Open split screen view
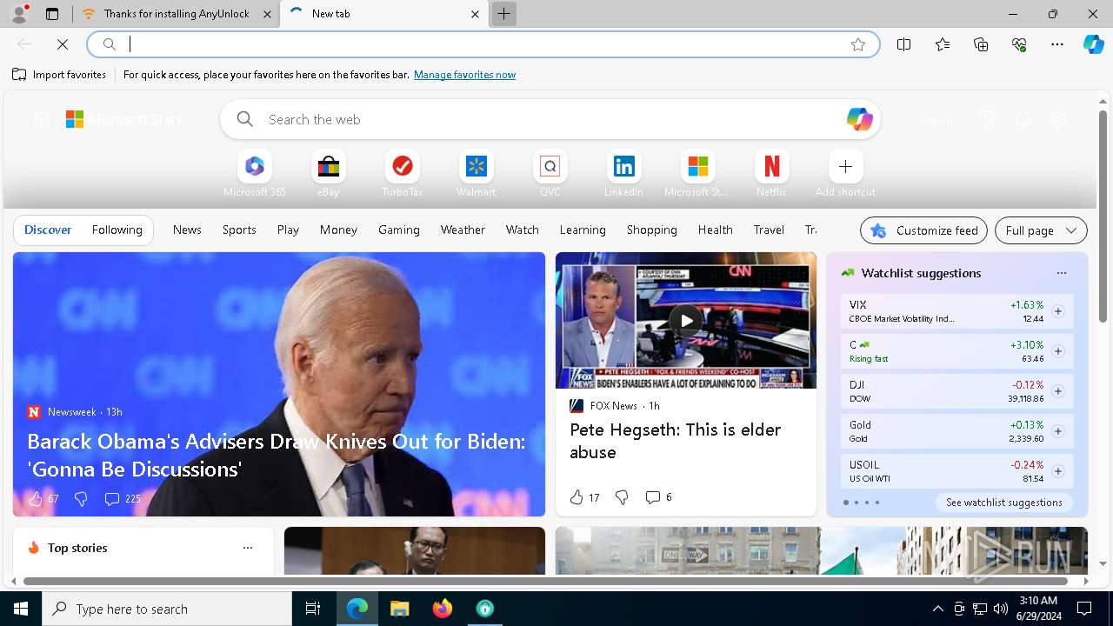This screenshot has width=1113, height=626. tap(903, 44)
